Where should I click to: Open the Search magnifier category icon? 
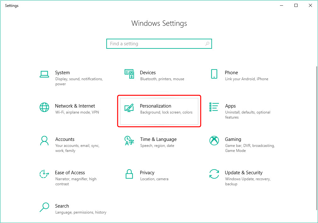point(44,207)
